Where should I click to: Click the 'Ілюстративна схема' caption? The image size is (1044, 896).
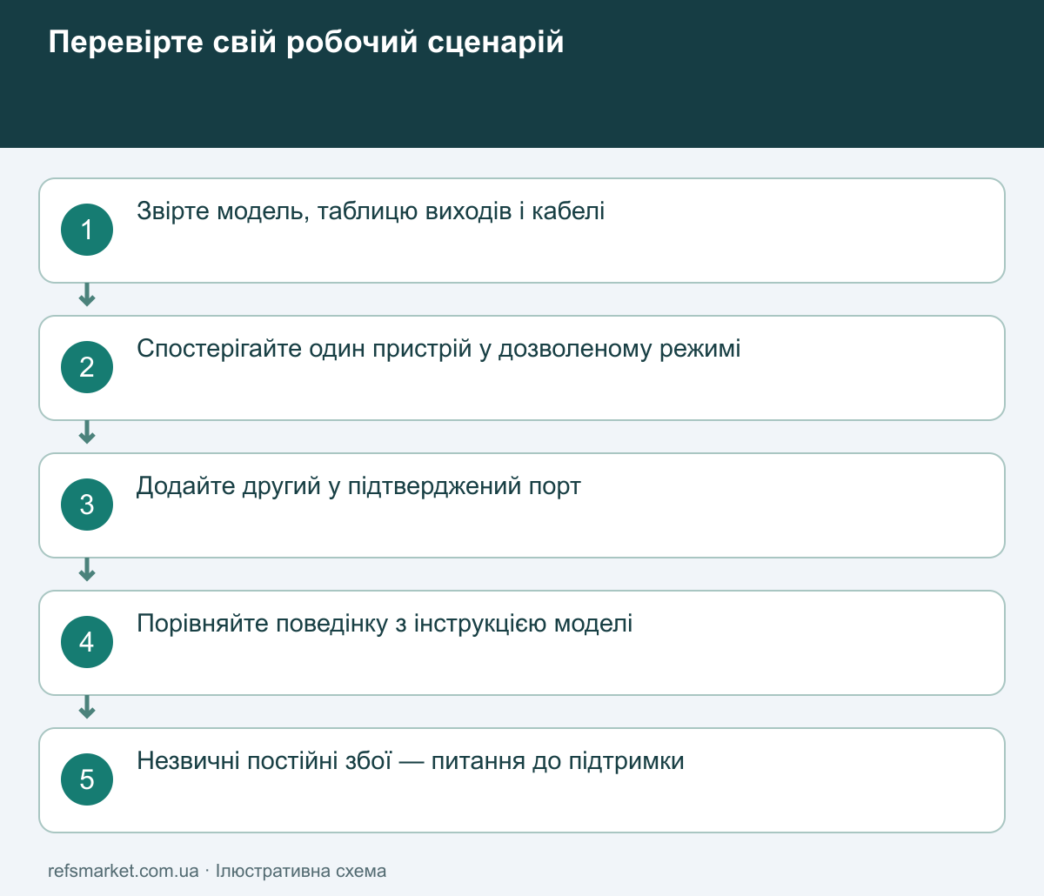301,871
